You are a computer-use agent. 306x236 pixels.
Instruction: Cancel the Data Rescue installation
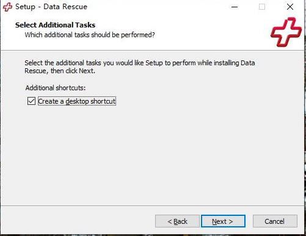click(x=275, y=221)
